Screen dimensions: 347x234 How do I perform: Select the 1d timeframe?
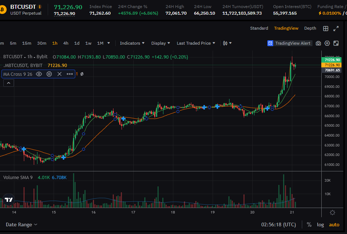point(77,43)
